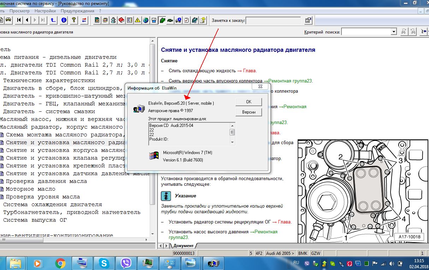Screen dimensions: 429x270
Task: Click the car with info badge icon
Action: 178,20
